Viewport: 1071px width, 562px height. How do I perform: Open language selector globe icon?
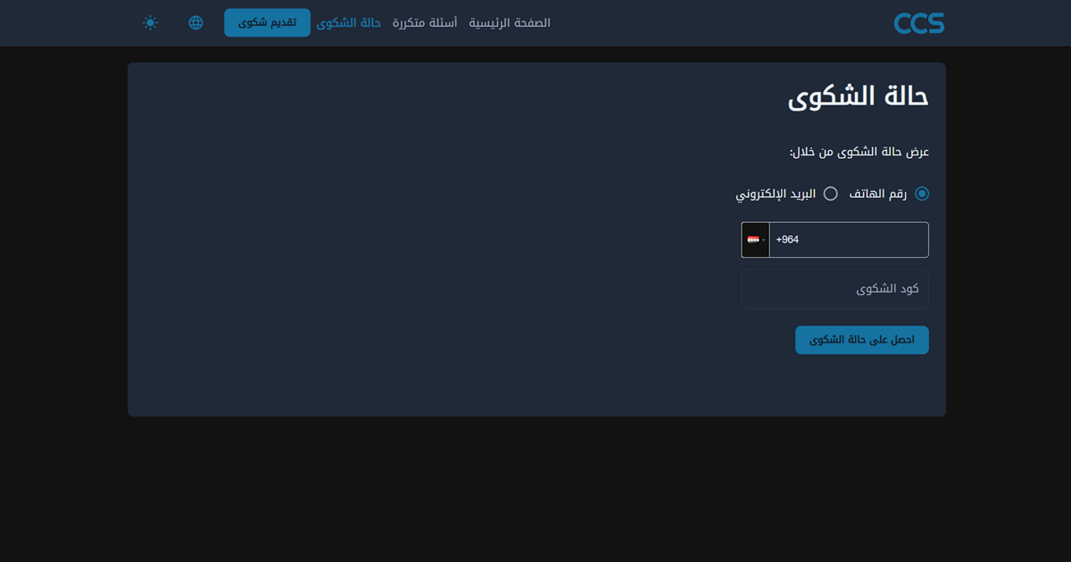point(196,23)
